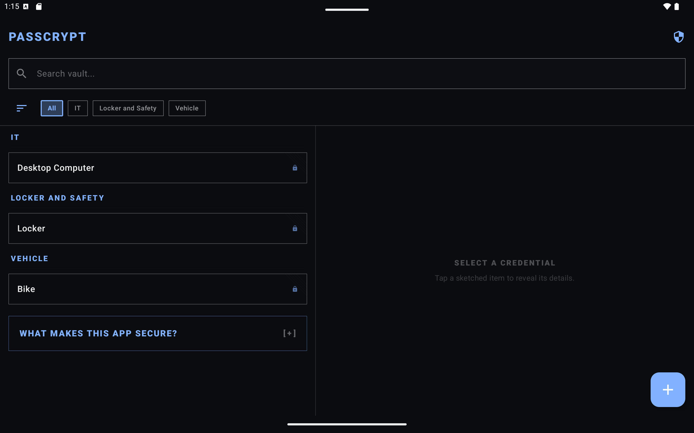Click the lock icon on the Bike entry
This screenshot has height=433, width=694.
pyautogui.click(x=295, y=289)
